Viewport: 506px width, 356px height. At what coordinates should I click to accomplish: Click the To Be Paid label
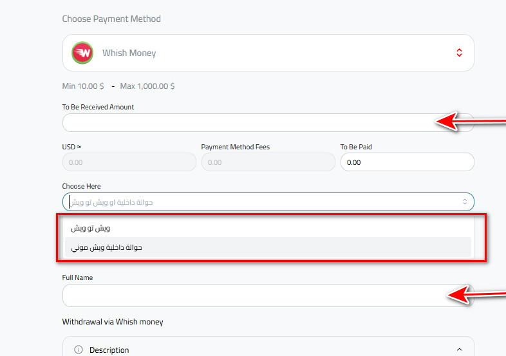point(356,147)
